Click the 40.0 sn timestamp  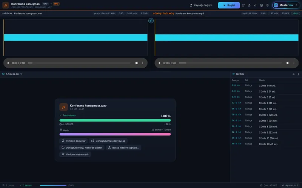pos(236,144)
